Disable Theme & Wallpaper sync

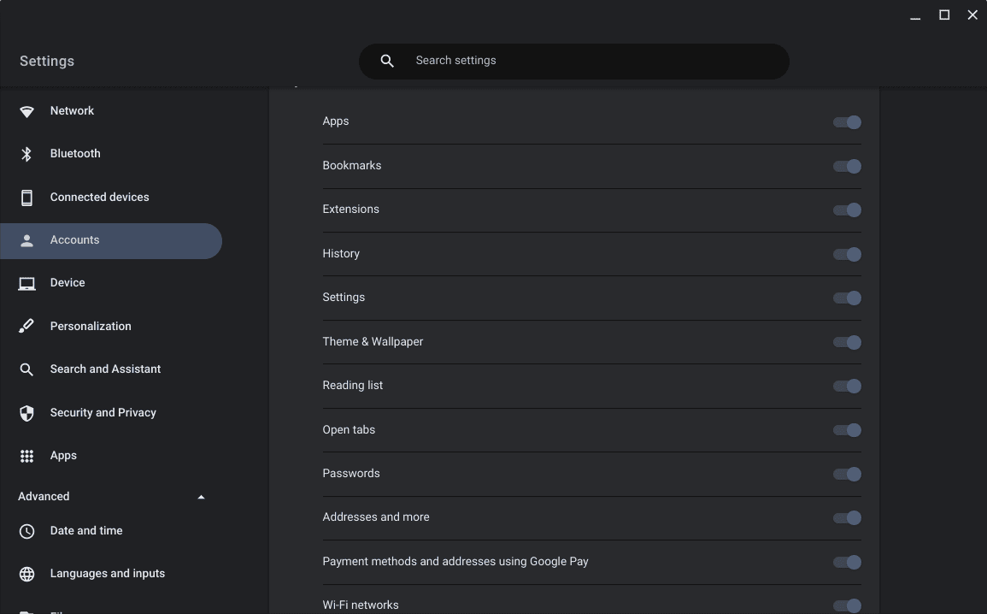click(847, 343)
